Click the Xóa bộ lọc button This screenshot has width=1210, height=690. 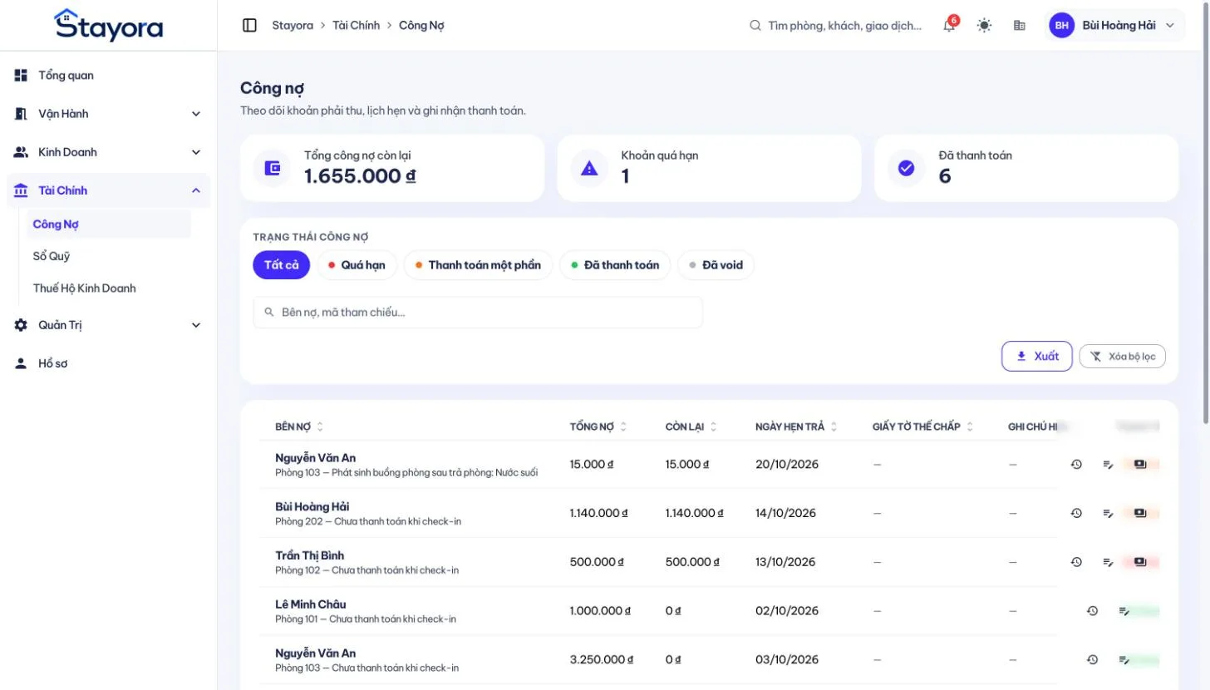coord(1122,357)
